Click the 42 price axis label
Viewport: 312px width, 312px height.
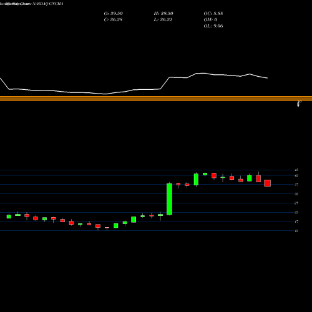[296, 175]
